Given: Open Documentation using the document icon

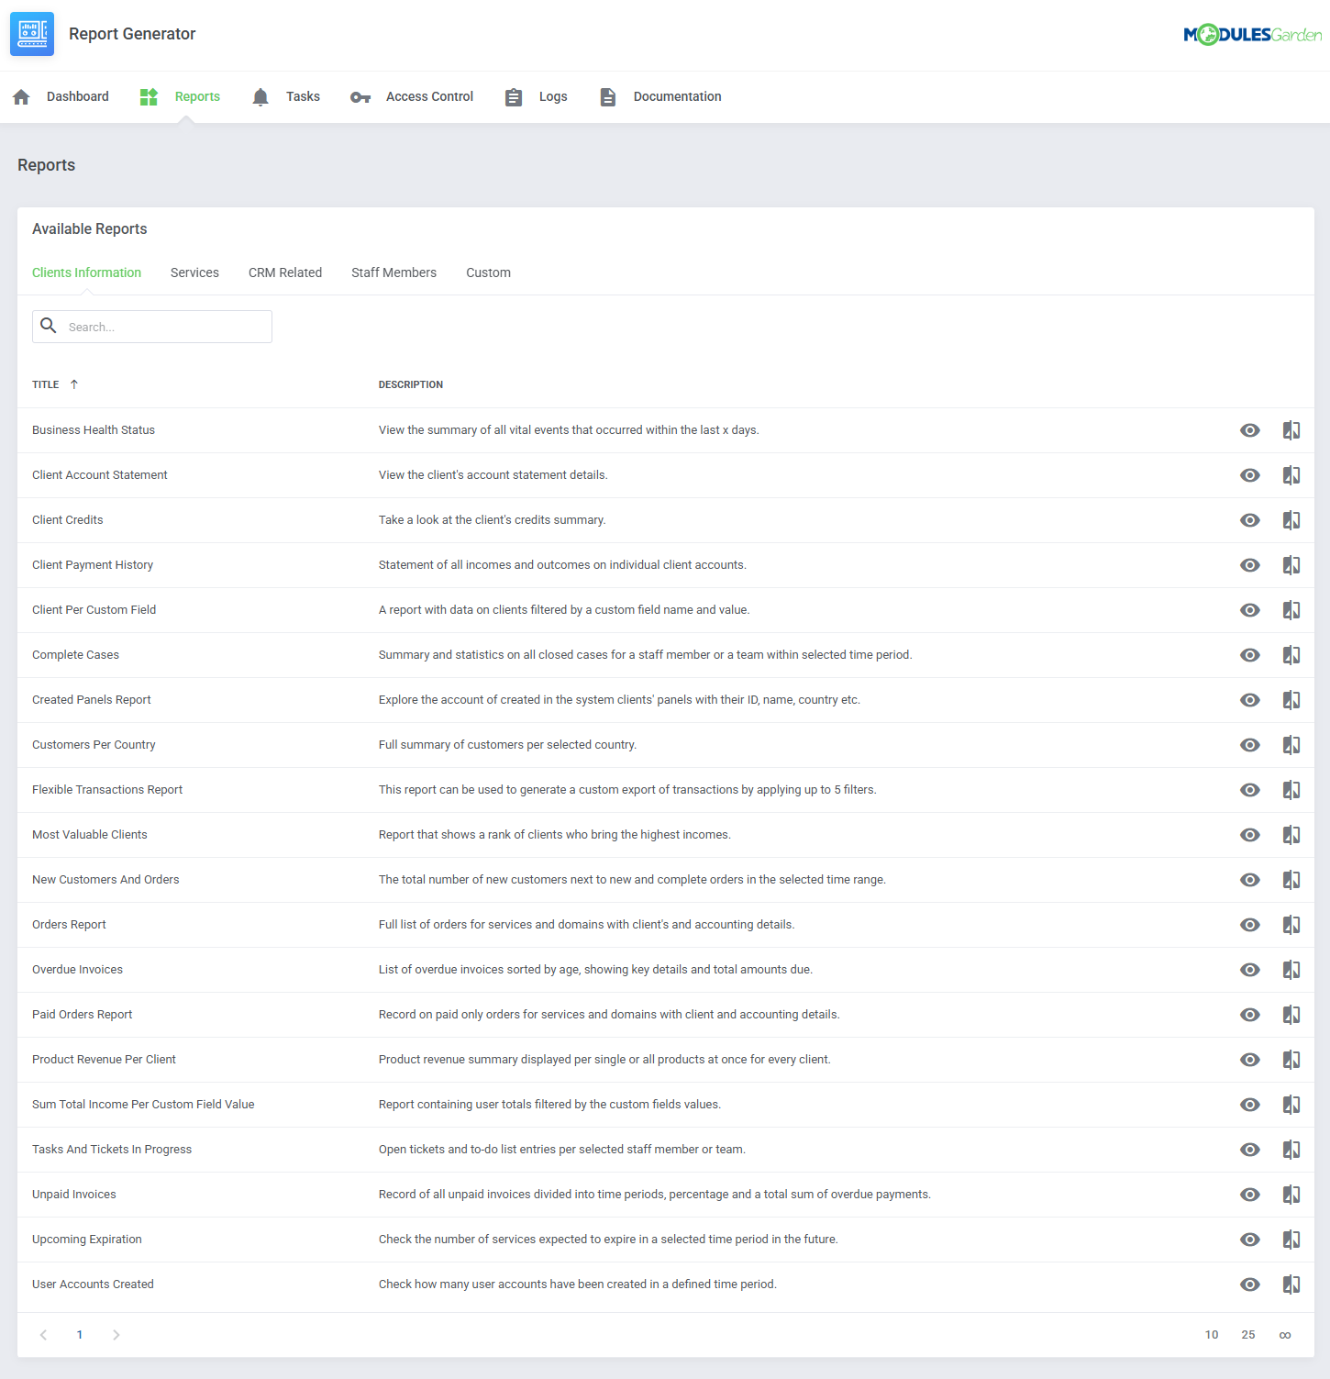Looking at the screenshot, I should click(x=607, y=96).
